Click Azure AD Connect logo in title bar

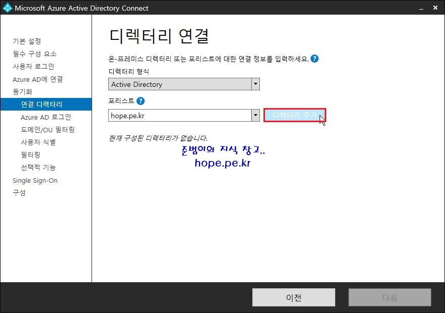(x=7, y=8)
